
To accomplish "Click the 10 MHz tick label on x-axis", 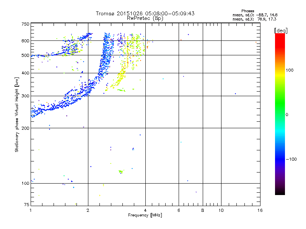I will click(221, 210).
